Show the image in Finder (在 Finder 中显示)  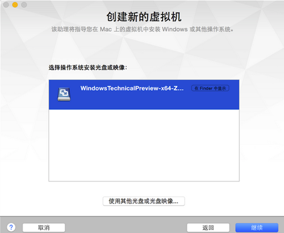[x=210, y=88]
